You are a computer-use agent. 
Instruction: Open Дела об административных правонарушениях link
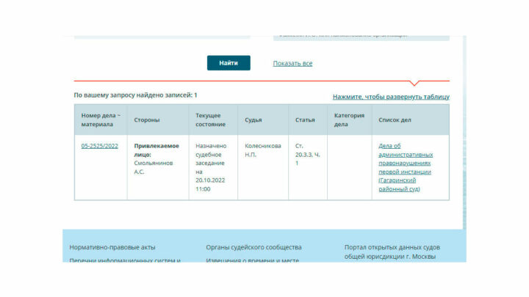[x=406, y=167]
